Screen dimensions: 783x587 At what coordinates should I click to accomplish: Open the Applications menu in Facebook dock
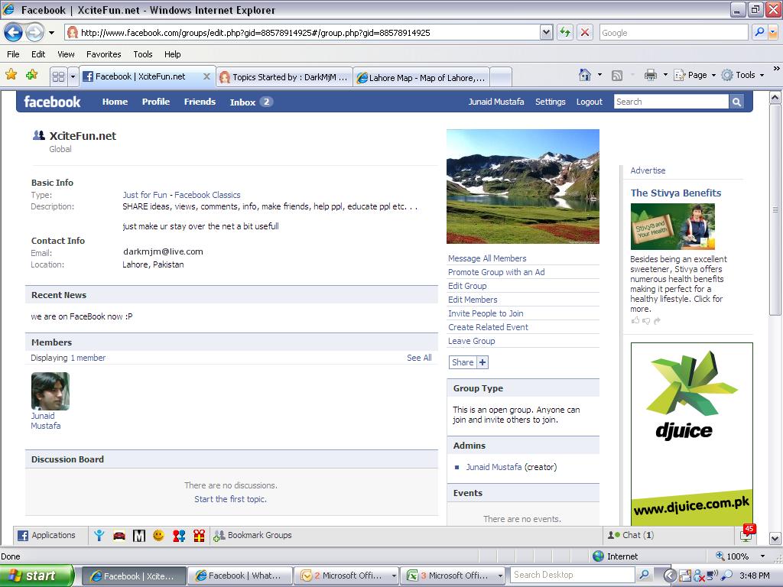[47, 535]
